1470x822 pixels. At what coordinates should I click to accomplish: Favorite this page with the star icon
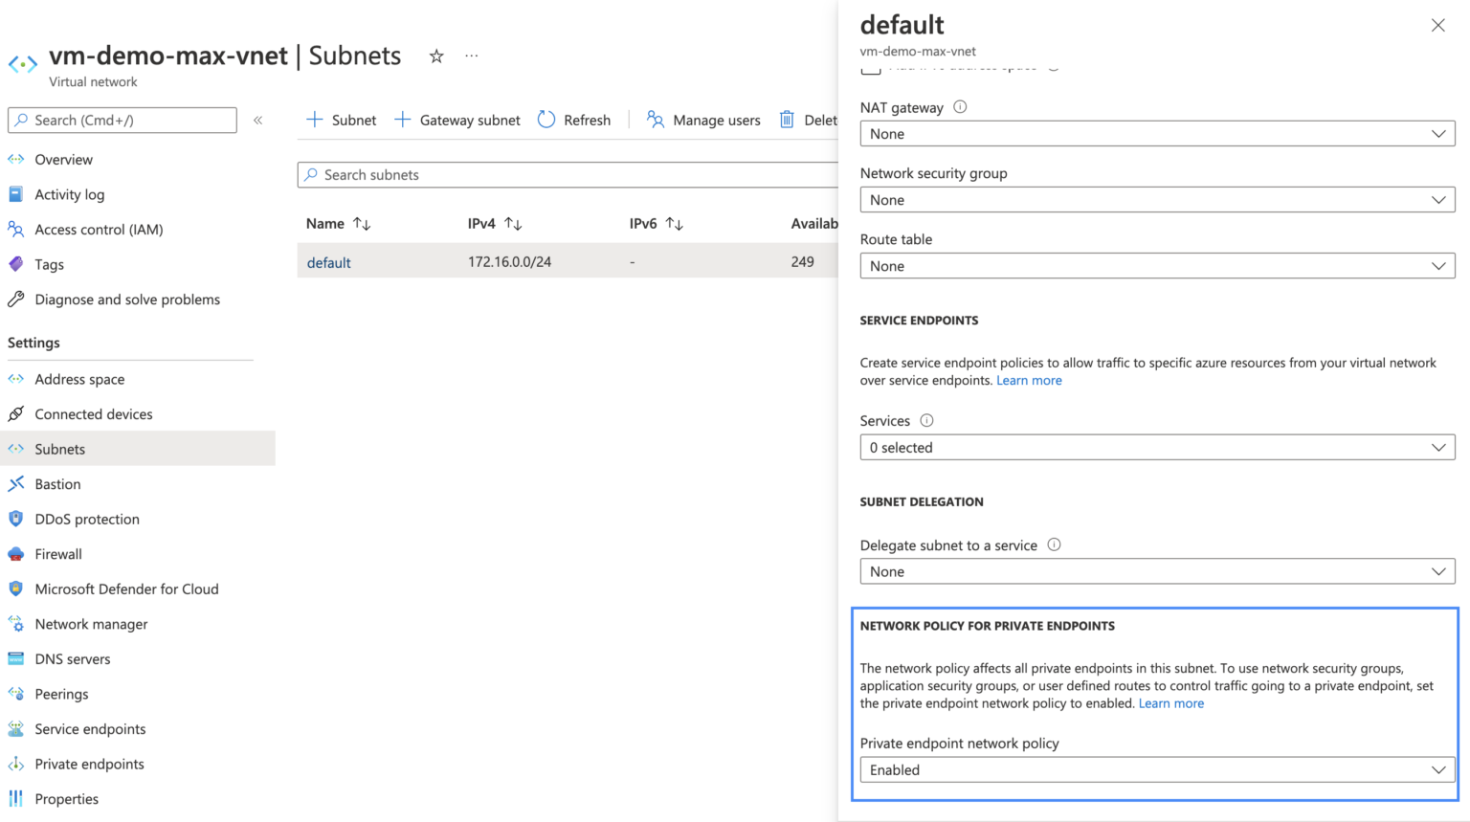pyautogui.click(x=436, y=56)
